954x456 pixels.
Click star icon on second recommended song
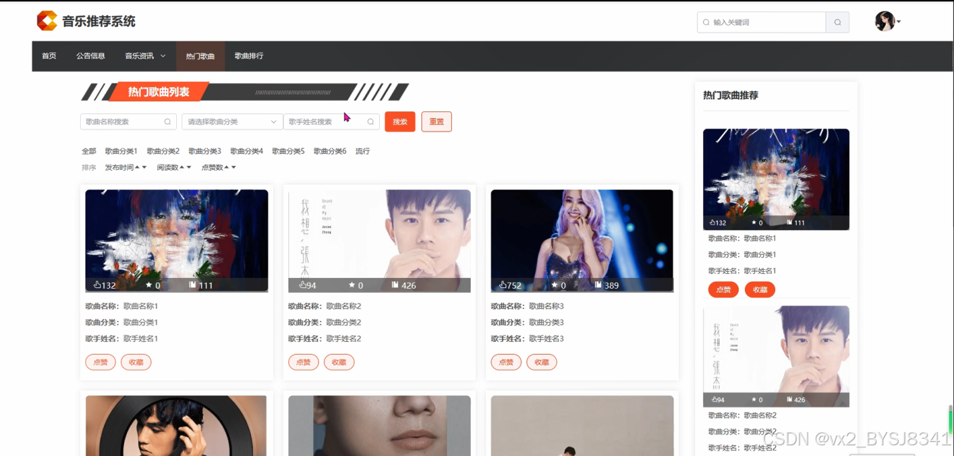[x=754, y=400]
